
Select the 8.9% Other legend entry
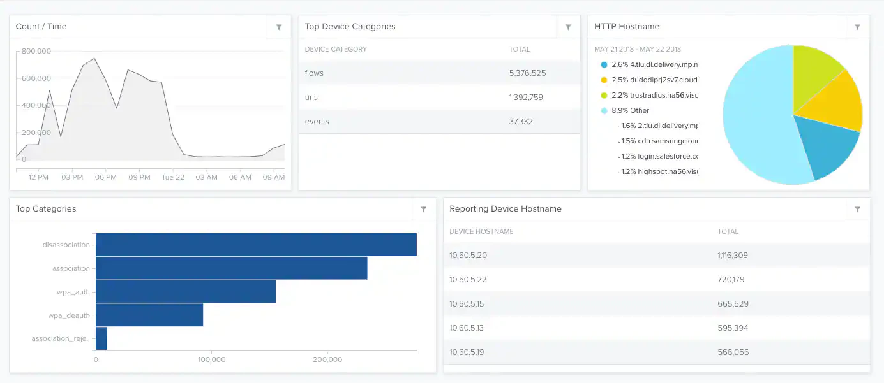626,110
